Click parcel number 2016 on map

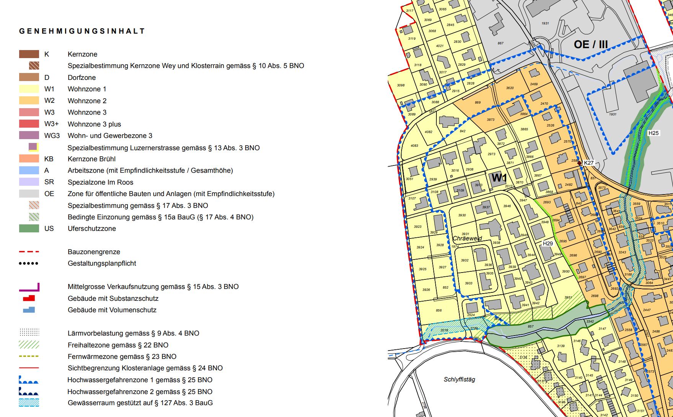(x=444, y=330)
